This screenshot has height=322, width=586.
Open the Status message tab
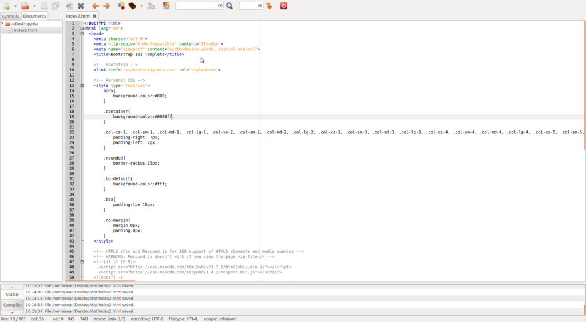(x=12, y=295)
